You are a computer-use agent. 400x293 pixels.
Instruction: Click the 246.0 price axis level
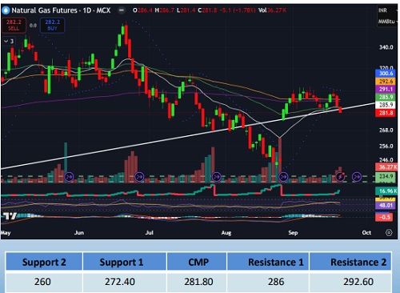point(386,160)
